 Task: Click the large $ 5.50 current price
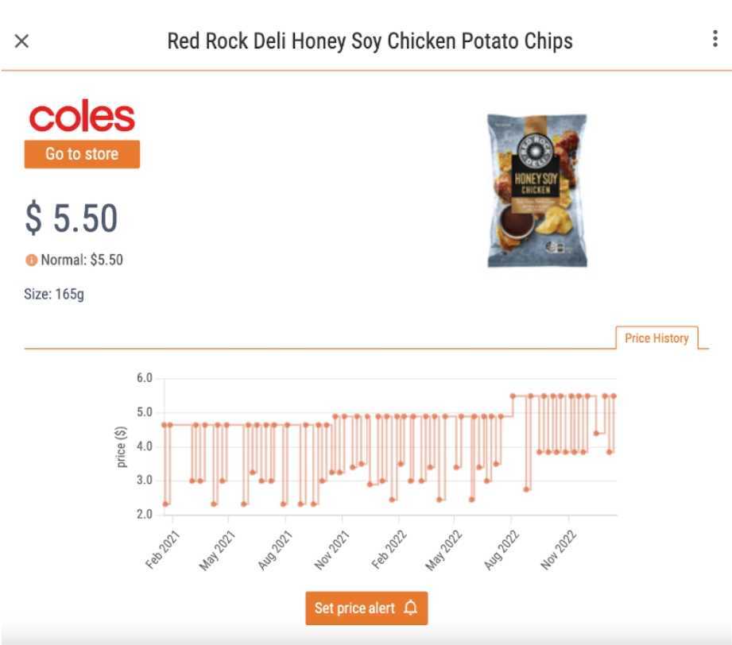[x=72, y=219]
